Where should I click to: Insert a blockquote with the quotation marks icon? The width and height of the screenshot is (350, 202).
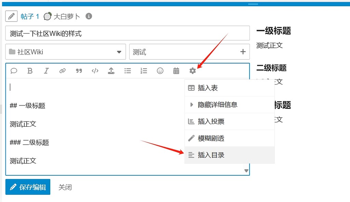[x=79, y=71]
